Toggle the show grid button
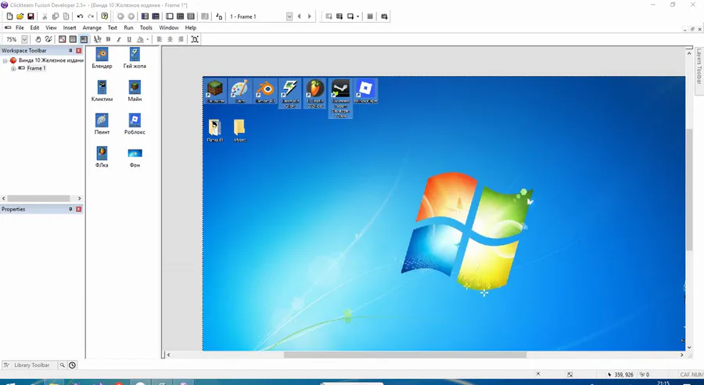Screen dimensions: 704x385 (x=73, y=39)
